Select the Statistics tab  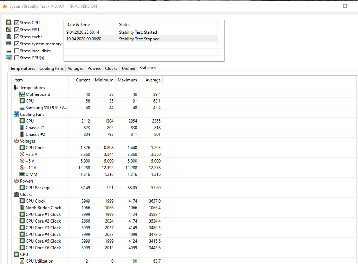148,68
